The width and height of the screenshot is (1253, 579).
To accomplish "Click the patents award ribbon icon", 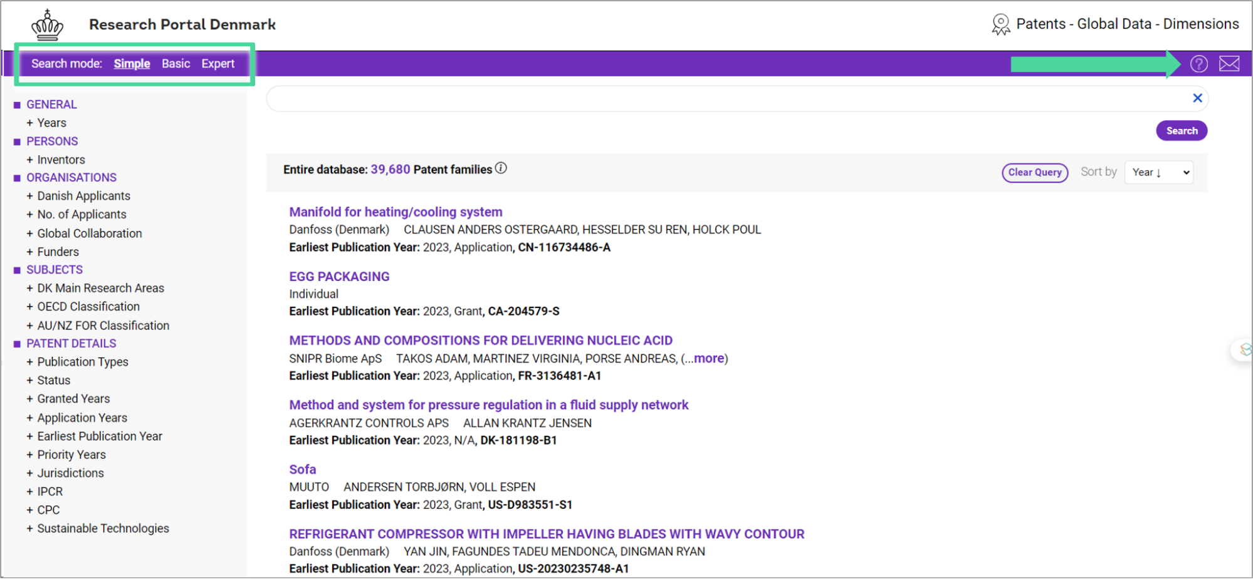I will tap(1000, 25).
